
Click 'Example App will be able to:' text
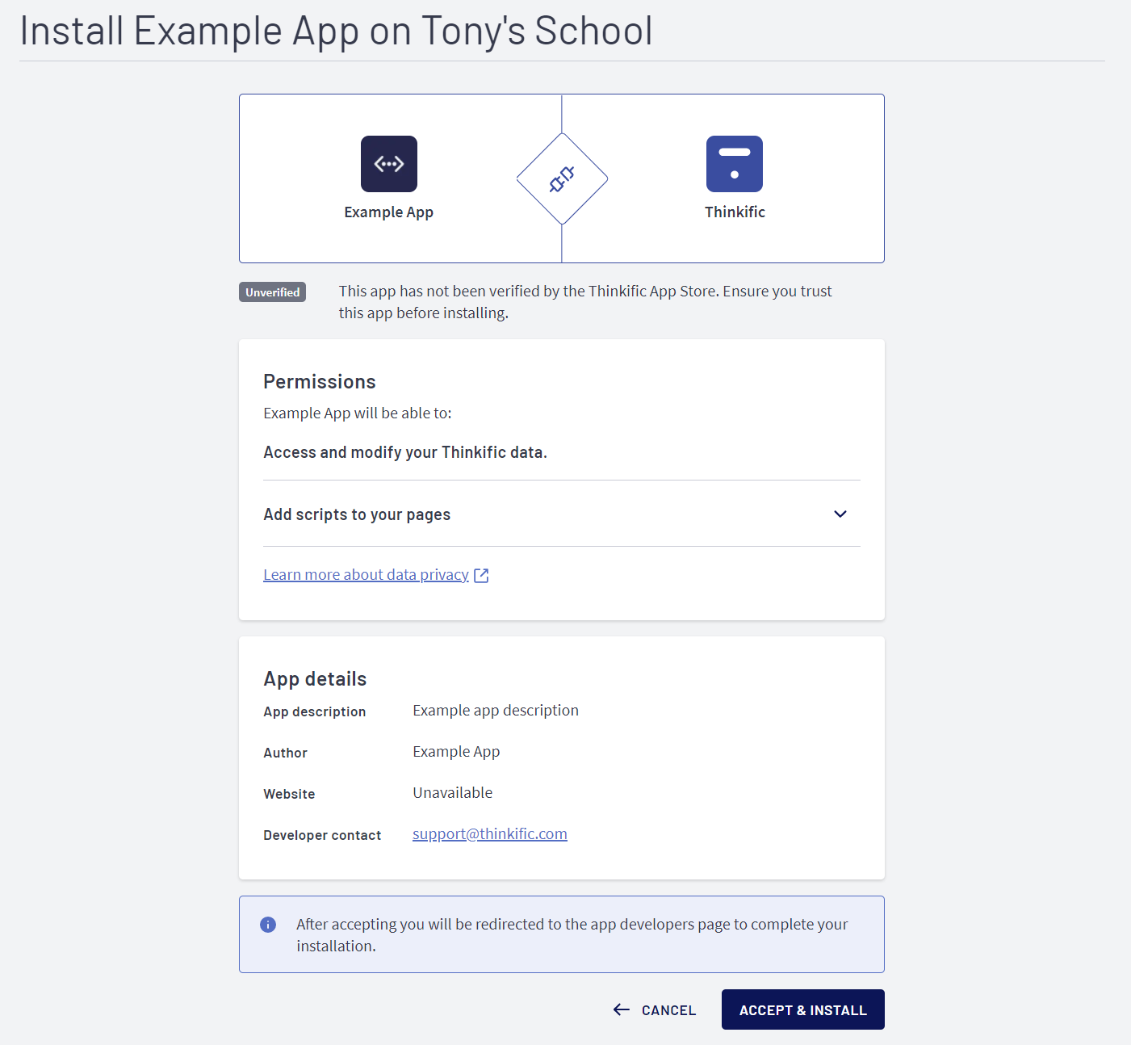tap(358, 413)
